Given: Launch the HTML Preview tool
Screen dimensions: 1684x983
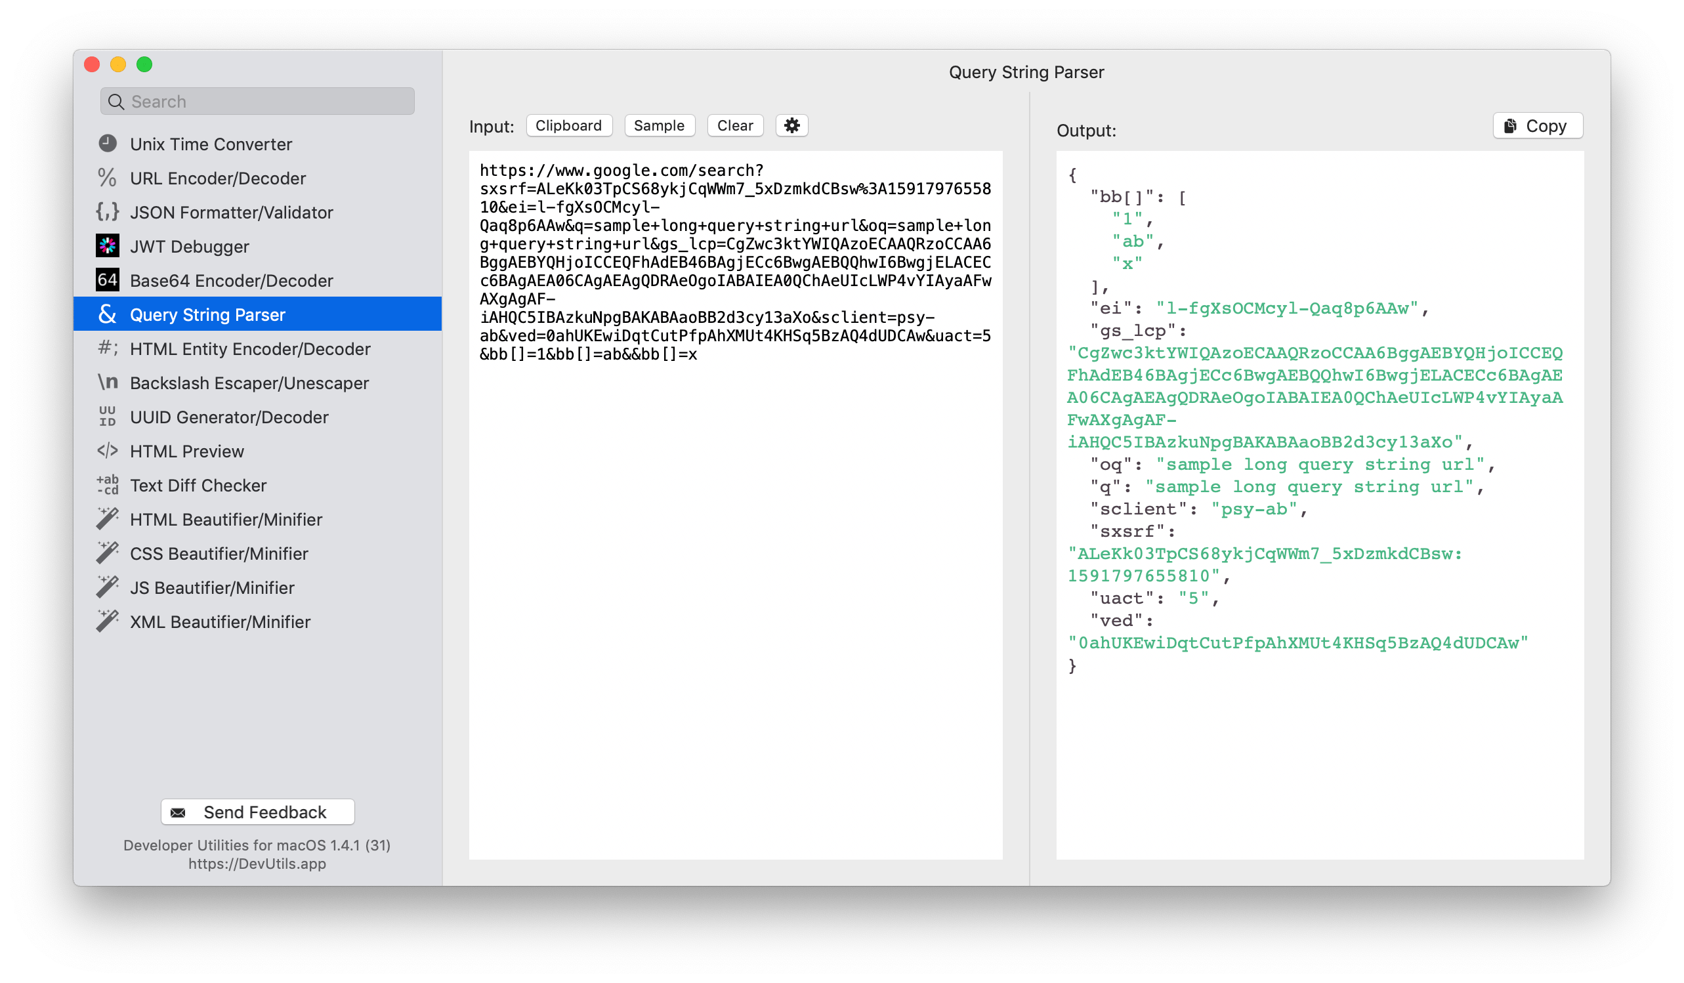Looking at the screenshot, I should [186, 450].
